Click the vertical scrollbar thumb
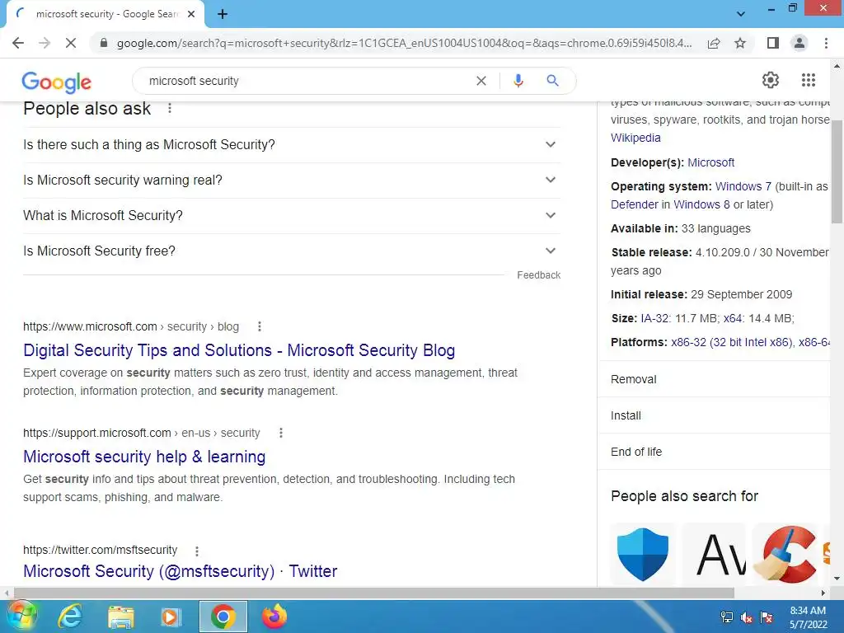Image resolution: width=844 pixels, height=633 pixels. tap(837, 171)
